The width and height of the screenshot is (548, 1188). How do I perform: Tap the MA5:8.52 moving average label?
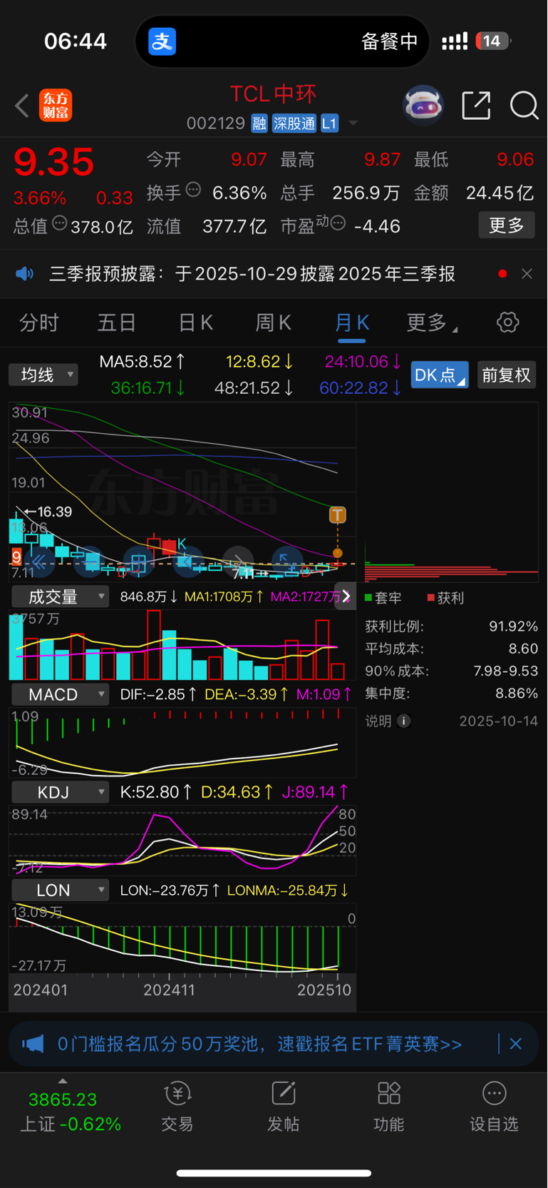143,362
